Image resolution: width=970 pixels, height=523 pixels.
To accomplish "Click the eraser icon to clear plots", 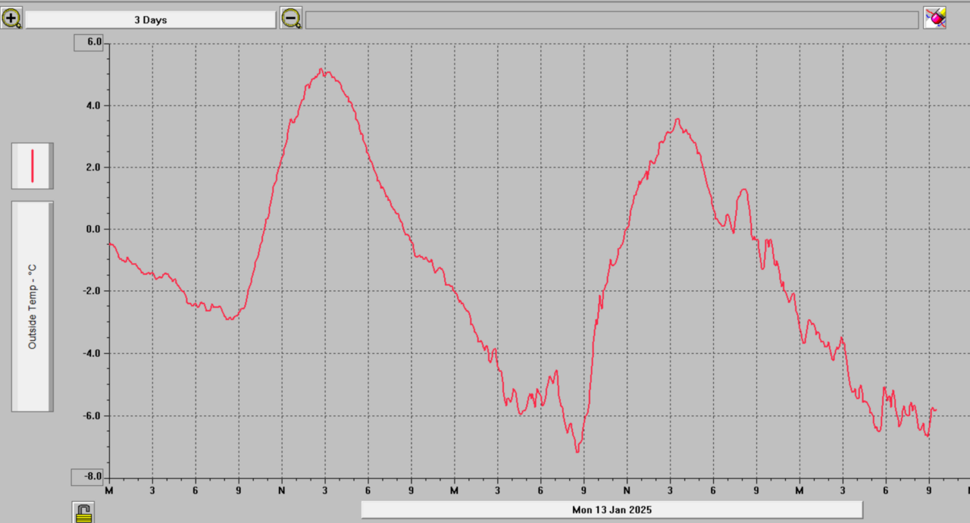I will click(x=934, y=18).
